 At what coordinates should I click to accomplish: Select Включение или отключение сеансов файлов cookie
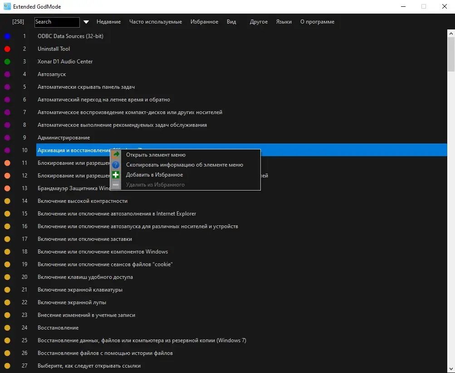(105, 264)
